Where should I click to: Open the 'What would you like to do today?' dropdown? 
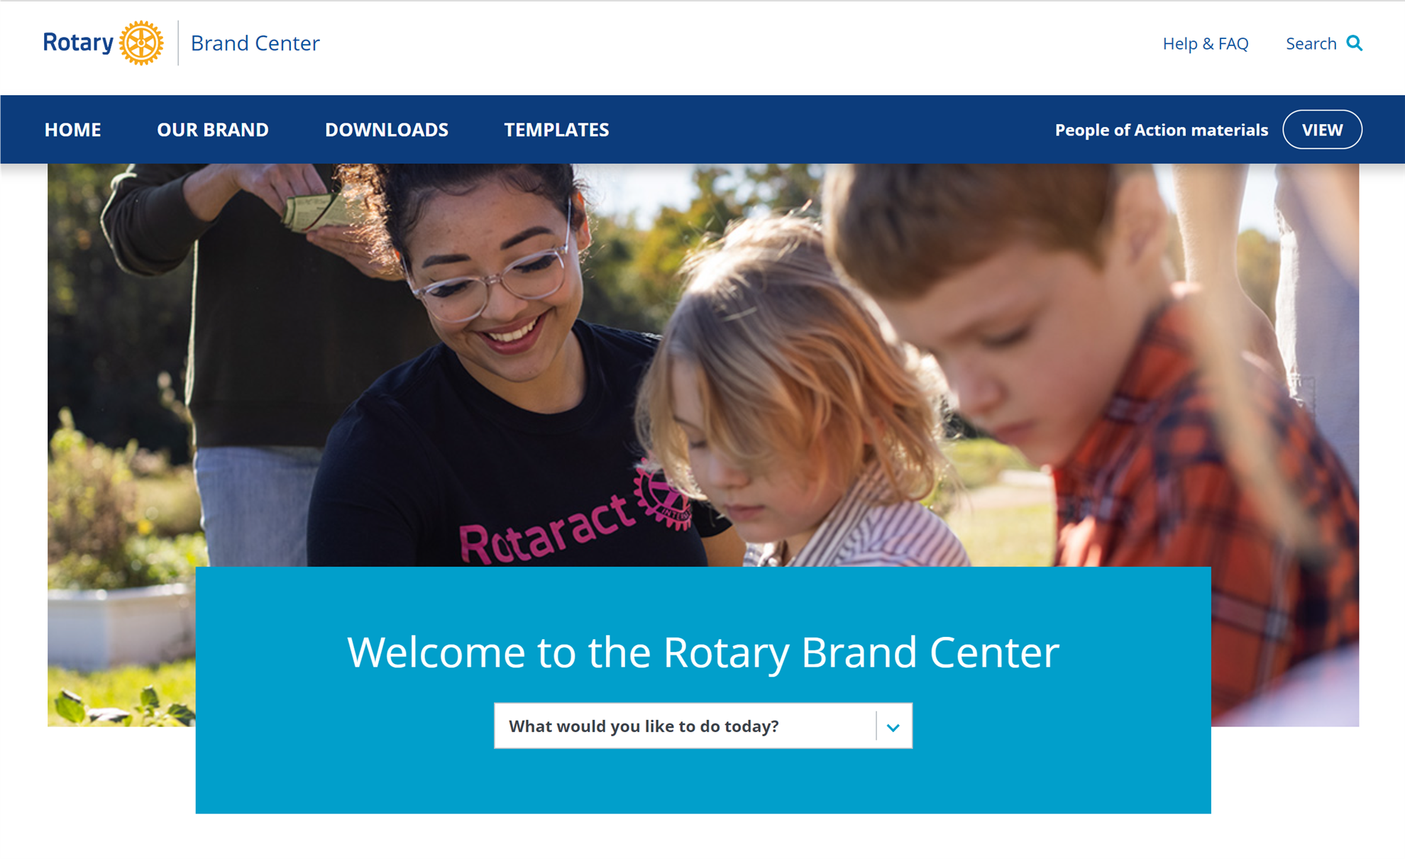point(702,726)
